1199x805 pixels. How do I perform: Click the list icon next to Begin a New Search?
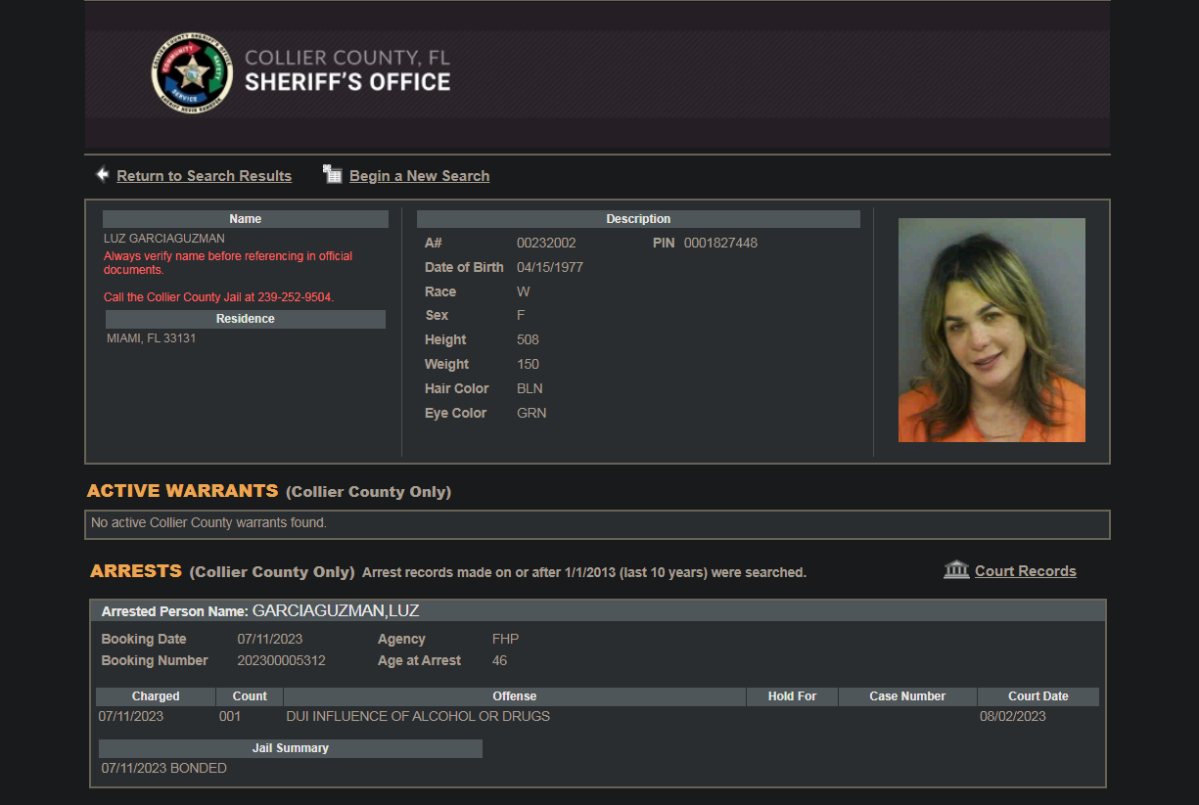click(333, 175)
